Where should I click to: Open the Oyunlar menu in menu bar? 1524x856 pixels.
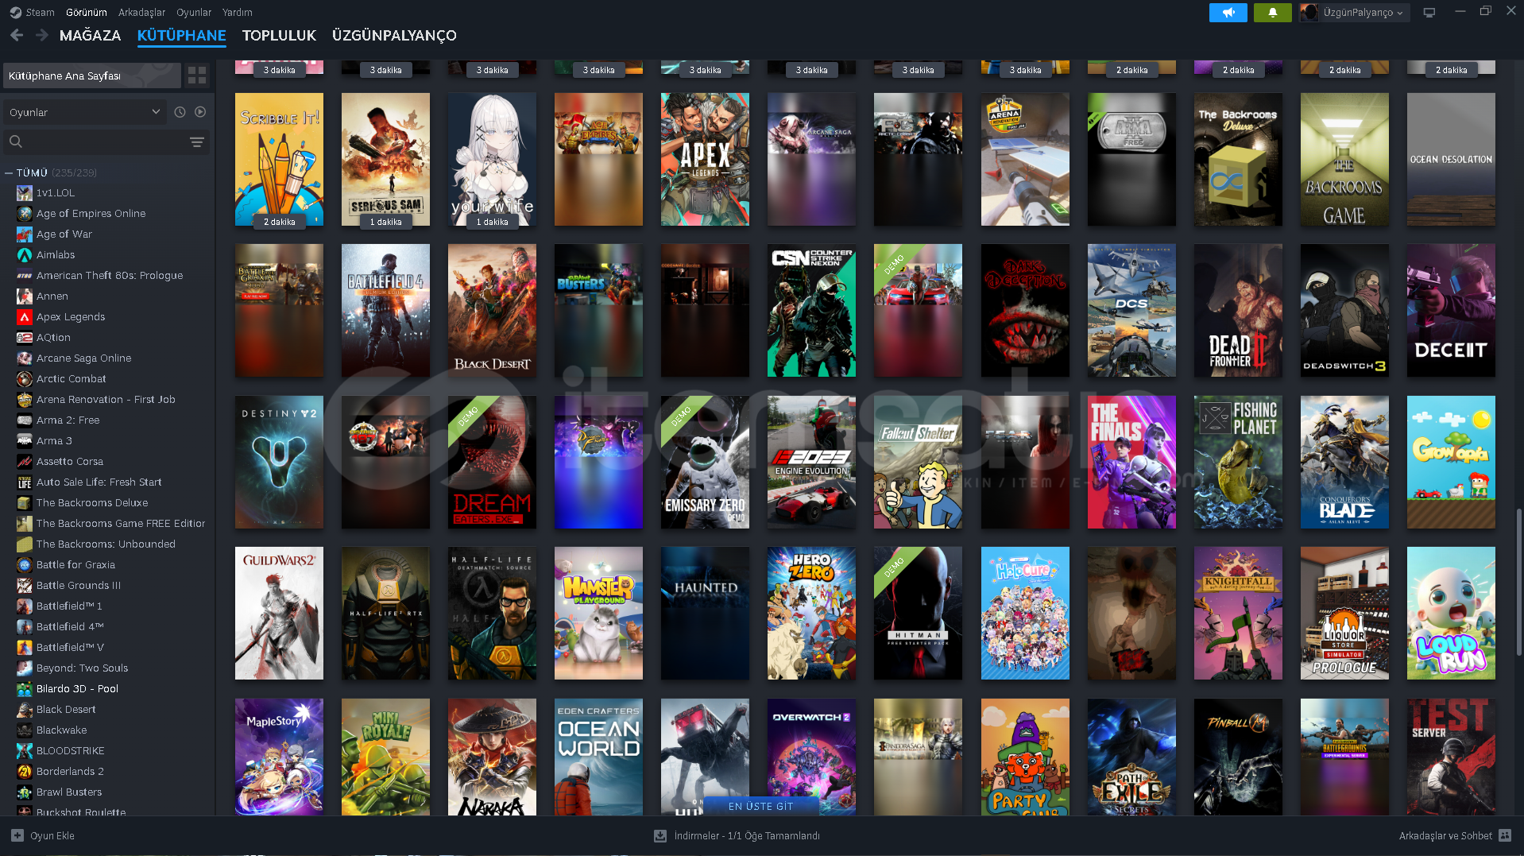194,12
